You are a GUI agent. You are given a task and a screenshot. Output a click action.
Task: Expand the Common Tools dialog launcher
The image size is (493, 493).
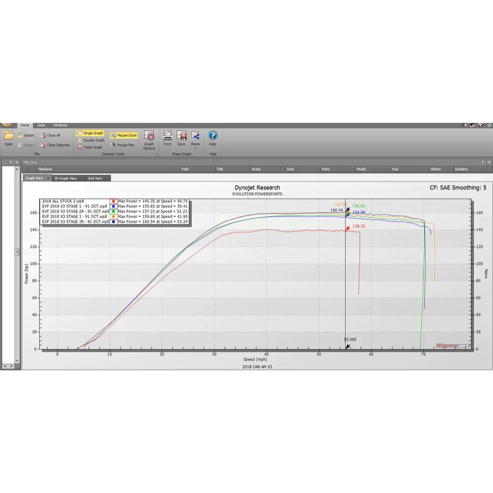[x=156, y=154]
